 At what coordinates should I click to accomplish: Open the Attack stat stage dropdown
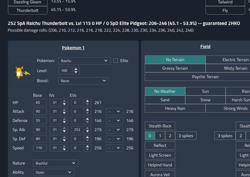click(114, 112)
